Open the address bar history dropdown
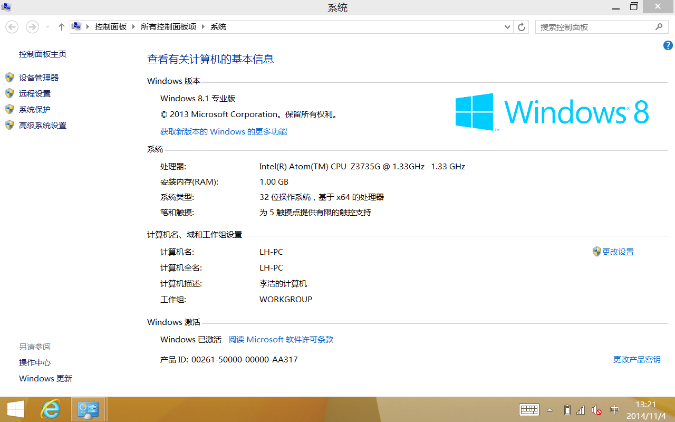Image resolution: width=675 pixels, height=422 pixels. coord(508,27)
